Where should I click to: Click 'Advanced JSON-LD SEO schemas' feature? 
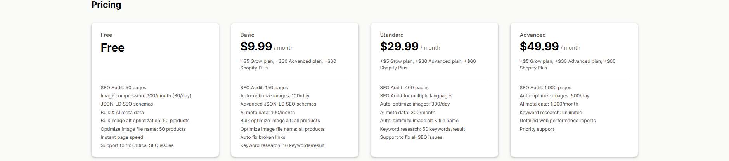[x=278, y=104]
